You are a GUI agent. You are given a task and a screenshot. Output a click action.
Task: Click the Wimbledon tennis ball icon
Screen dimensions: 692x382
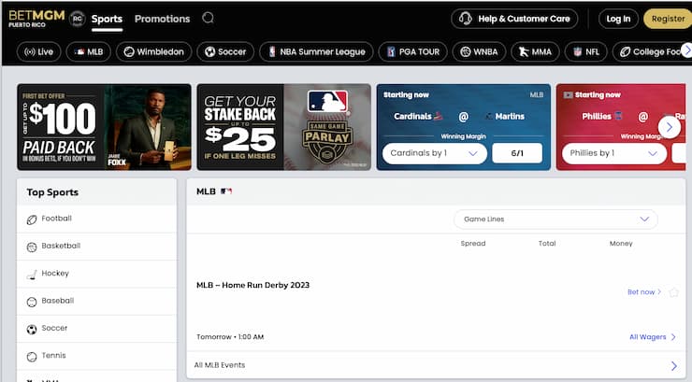[129, 52]
